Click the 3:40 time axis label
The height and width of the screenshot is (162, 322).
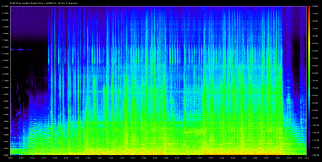click(255, 158)
